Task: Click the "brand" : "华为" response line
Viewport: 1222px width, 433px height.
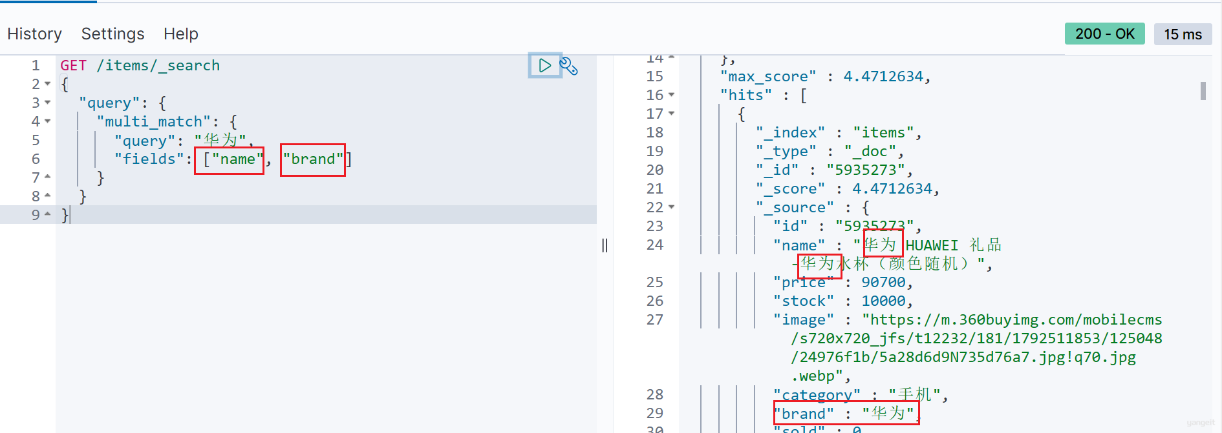Action: pyautogui.click(x=846, y=413)
